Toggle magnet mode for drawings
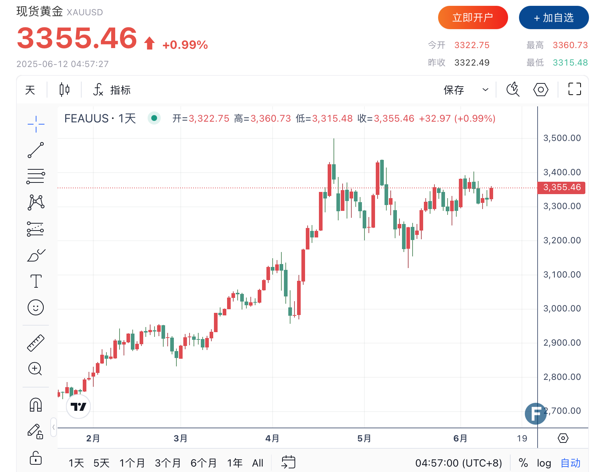Viewport: 597px width, 472px height. (36, 405)
